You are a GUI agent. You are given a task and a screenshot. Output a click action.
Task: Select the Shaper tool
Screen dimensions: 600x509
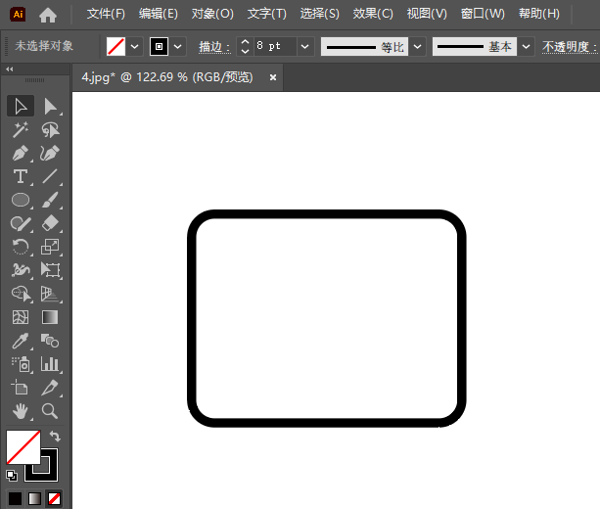(x=21, y=223)
